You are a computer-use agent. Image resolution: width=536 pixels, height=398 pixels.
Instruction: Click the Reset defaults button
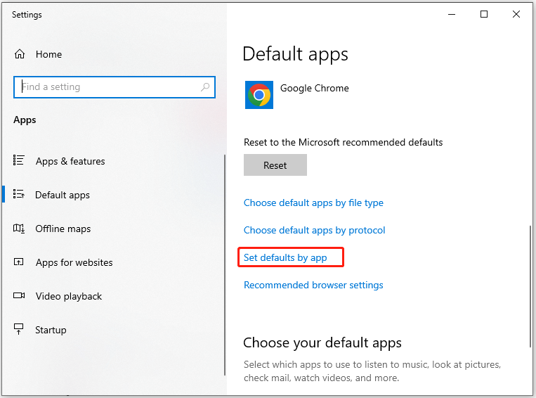click(x=275, y=165)
